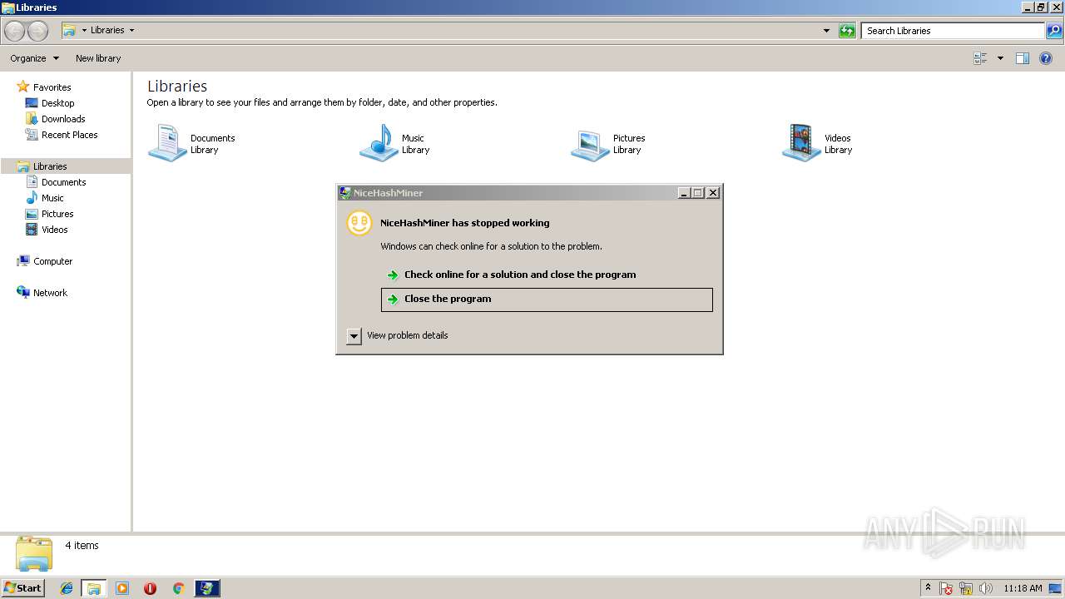Click the taskbar clock 11:18 AM

click(1023, 588)
